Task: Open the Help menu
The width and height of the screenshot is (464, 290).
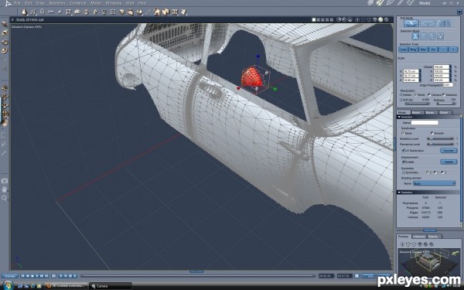Action: (x=142, y=3)
